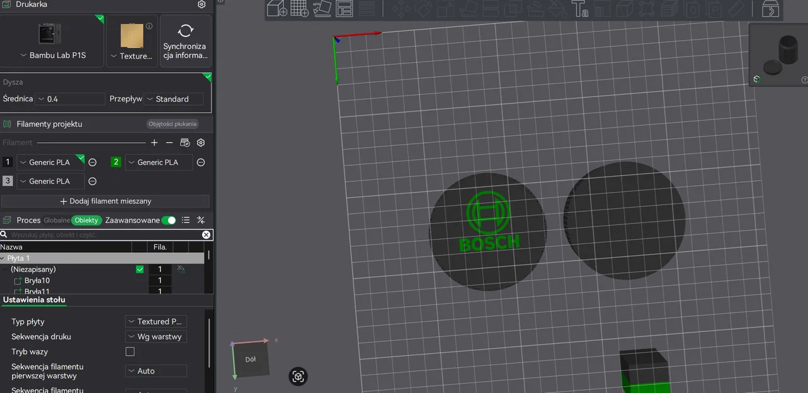808x393 pixels.
Task: Collapse the Płyta 1 tree node
Action: pos(3,258)
